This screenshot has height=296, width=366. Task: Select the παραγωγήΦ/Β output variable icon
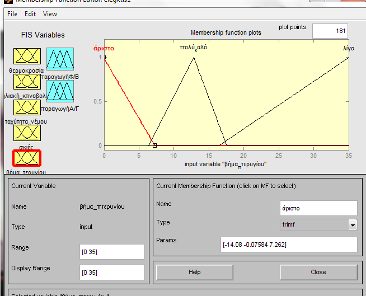60,59
